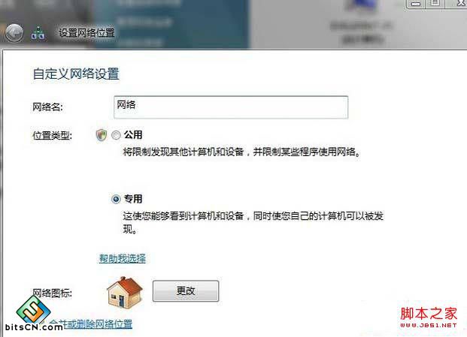The image size is (467, 337).
Task: Click the house network icon
Action: [x=125, y=292]
